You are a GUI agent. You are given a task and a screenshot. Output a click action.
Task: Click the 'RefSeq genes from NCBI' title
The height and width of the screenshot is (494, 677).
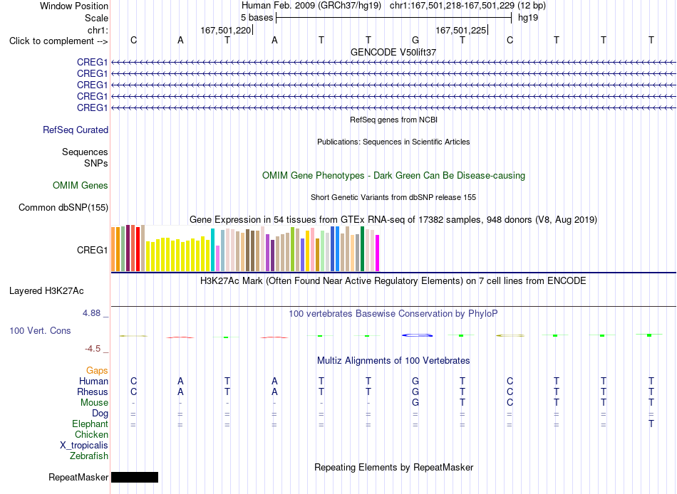pyautogui.click(x=394, y=120)
